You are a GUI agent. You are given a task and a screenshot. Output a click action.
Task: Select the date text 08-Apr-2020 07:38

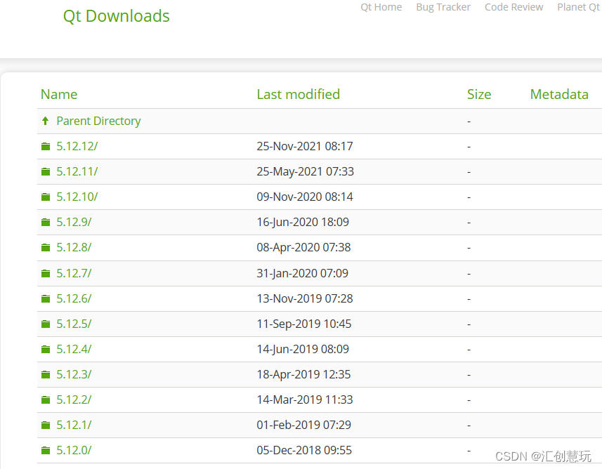tap(303, 248)
